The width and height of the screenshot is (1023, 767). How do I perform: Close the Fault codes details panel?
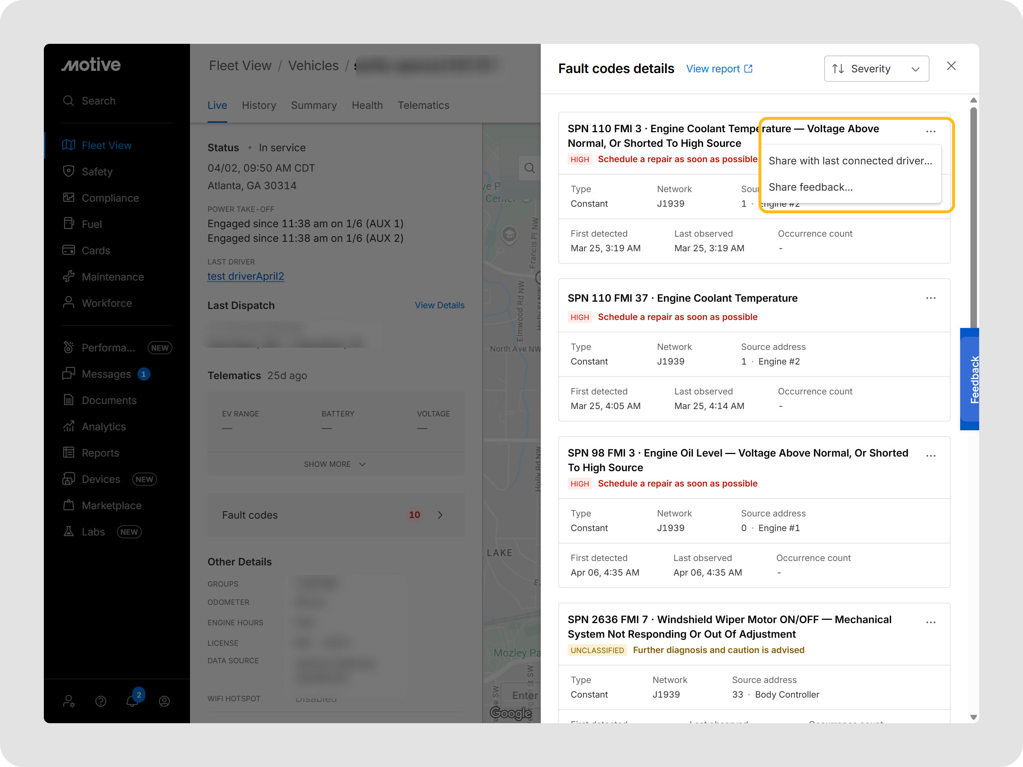pyautogui.click(x=951, y=66)
